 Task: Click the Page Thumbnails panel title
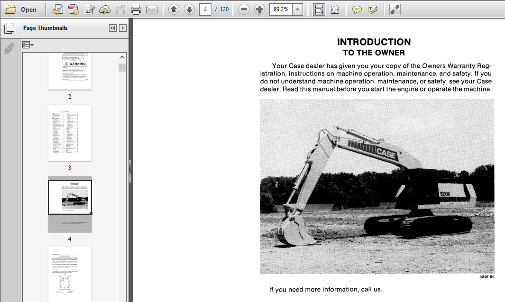point(46,28)
